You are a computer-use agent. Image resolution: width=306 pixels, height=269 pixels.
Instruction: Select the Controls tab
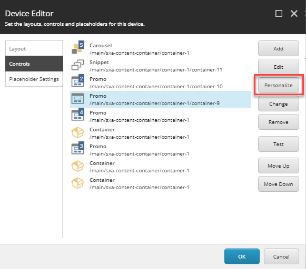(x=34, y=64)
